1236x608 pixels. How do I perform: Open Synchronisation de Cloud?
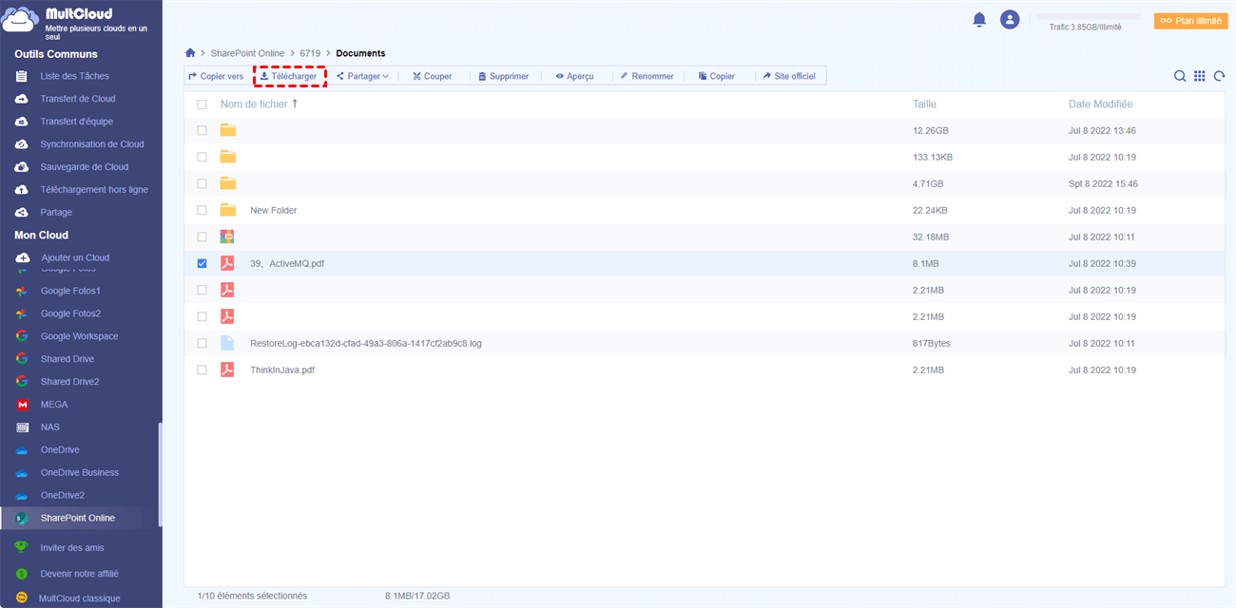92,144
